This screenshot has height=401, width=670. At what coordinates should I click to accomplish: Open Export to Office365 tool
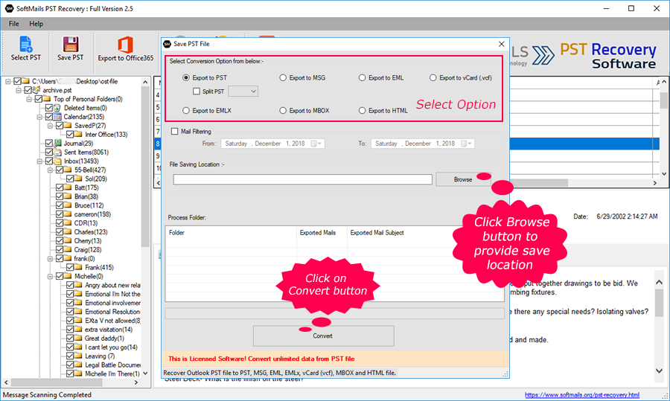[x=125, y=49]
